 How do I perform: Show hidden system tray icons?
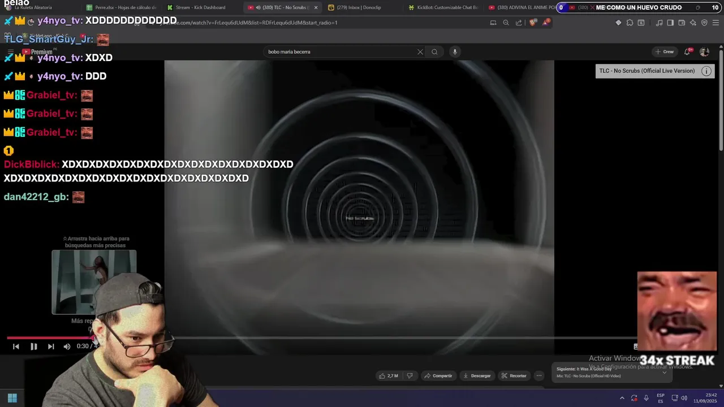[x=622, y=398]
